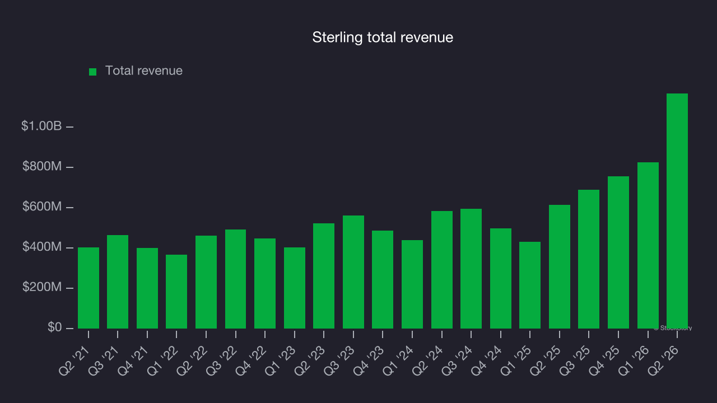Click the Q4 '22 revenue bar
717x403 pixels.
point(265,283)
